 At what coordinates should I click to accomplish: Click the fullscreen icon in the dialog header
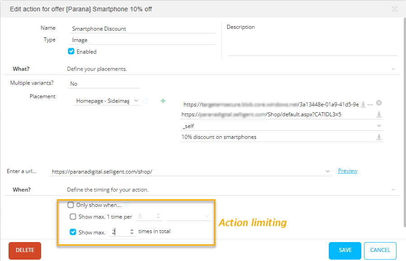coord(395,9)
